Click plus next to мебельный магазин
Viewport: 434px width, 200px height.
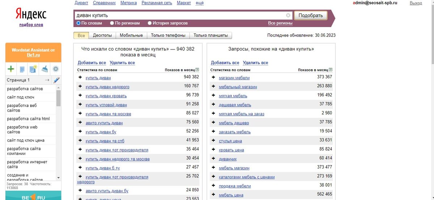click(x=213, y=87)
